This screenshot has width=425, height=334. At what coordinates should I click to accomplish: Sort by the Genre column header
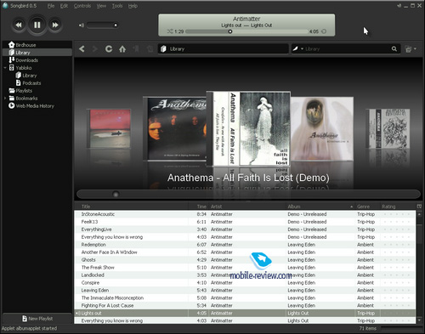pos(367,207)
